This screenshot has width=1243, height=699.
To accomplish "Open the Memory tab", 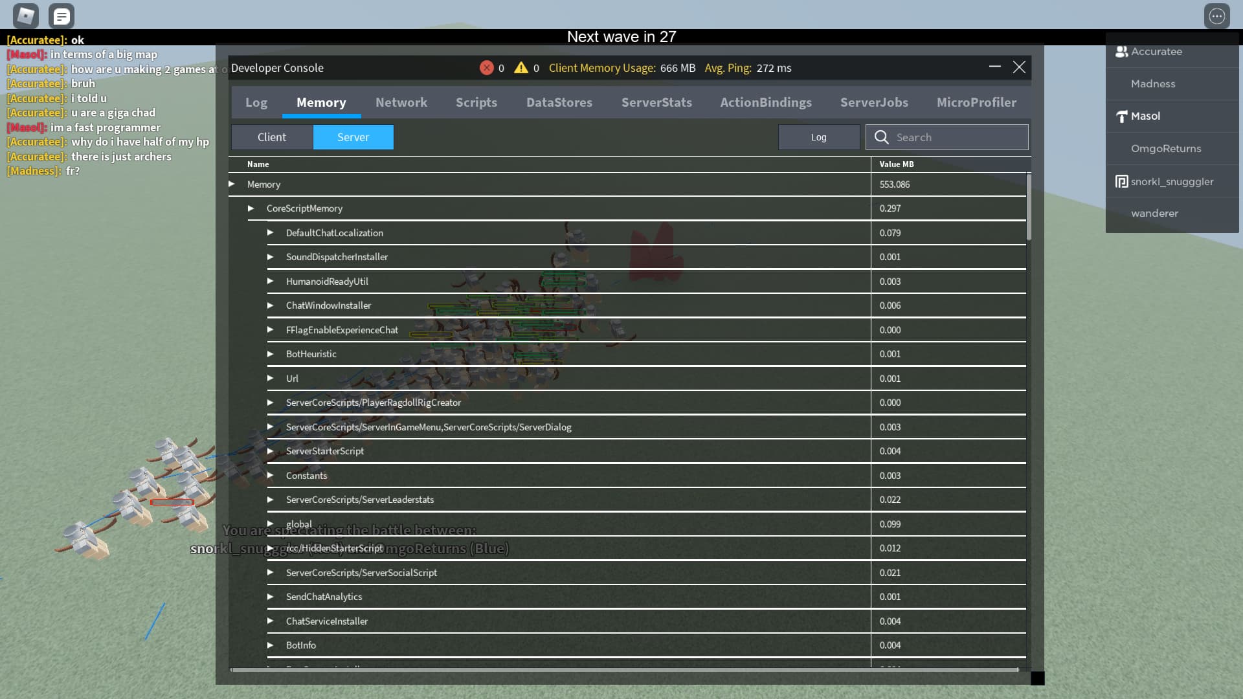I will (321, 102).
